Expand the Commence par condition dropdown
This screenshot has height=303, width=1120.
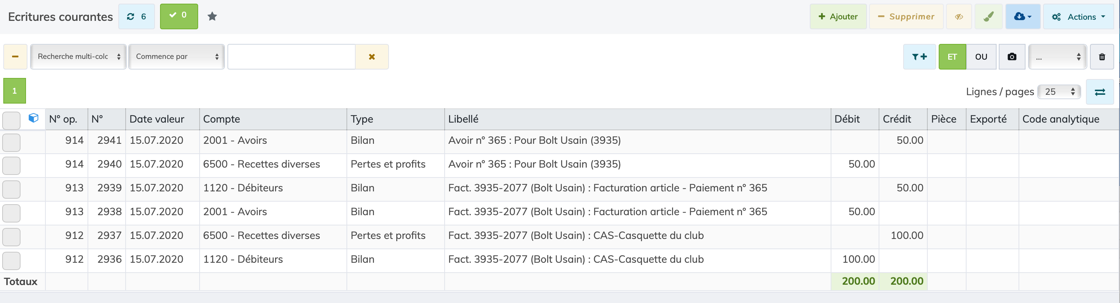click(177, 56)
